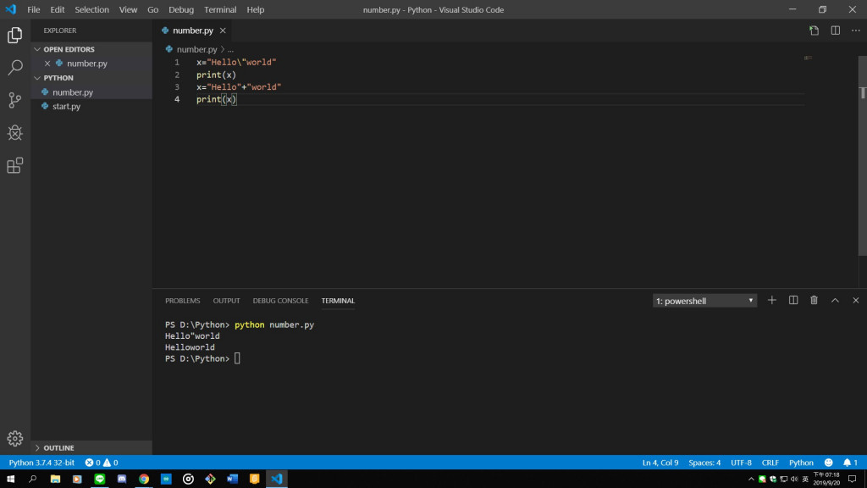The image size is (867, 488).
Task: Close the terminal panel
Action: [x=856, y=301]
